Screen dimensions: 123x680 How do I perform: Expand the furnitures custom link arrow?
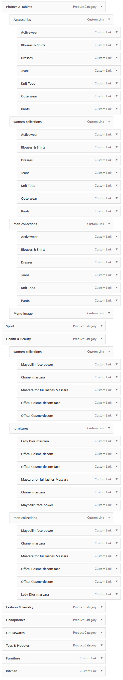point(109,428)
